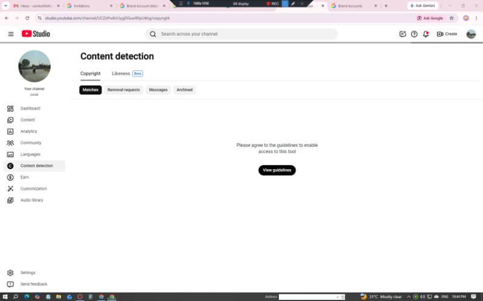483x301 pixels.
Task: Select the Matches filter chip
Action: click(x=90, y=90)
